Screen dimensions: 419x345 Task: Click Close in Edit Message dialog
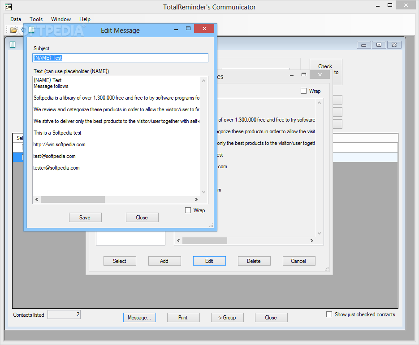[142, 218]
